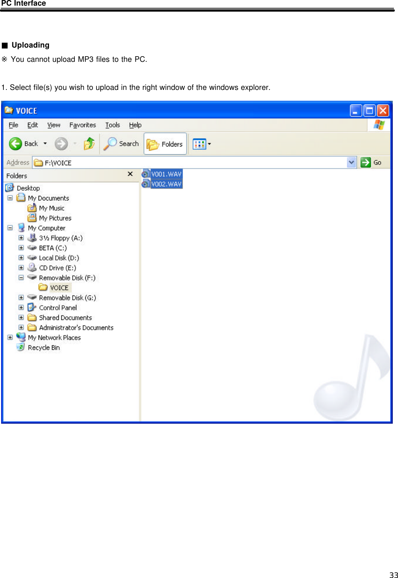Image resolution: width=398 pixels, height=578 pixels.
Task: Click Control Panel icon in tree
Action: pyautogui.click(x=32, y=308)
